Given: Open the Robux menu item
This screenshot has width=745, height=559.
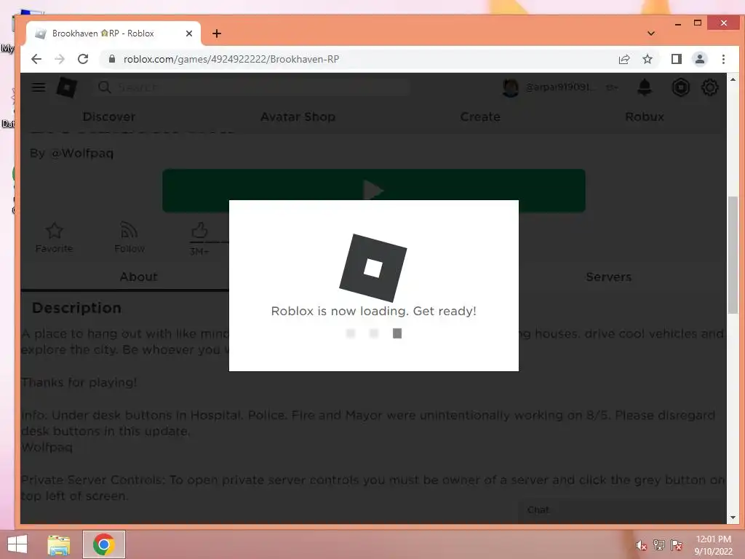Looking at the screenshot, I should (645, 116).
